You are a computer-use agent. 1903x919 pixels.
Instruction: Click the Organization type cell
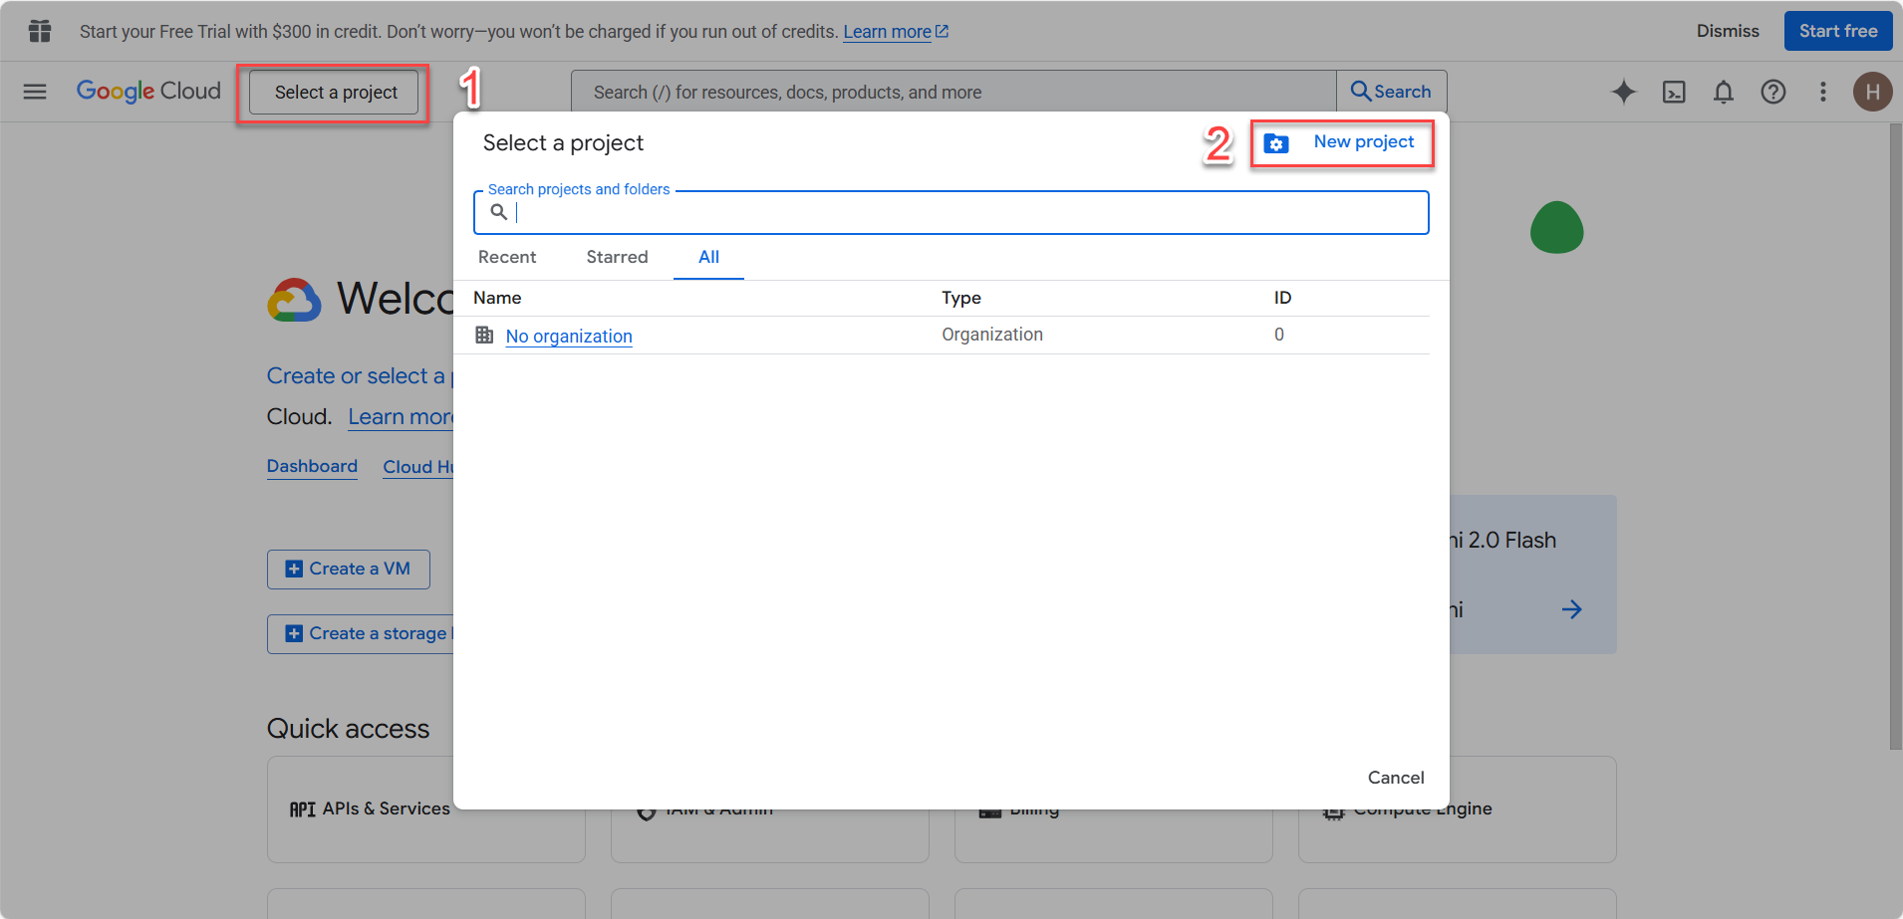click(x=992, y=335)
